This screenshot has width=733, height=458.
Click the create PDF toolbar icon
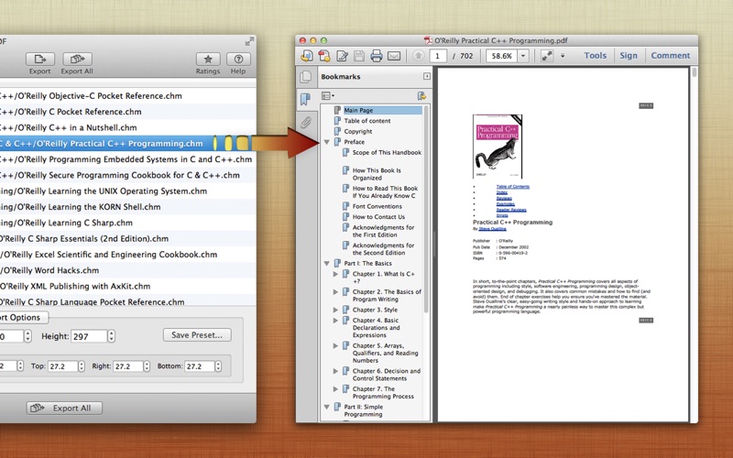[x=324, y=56]
